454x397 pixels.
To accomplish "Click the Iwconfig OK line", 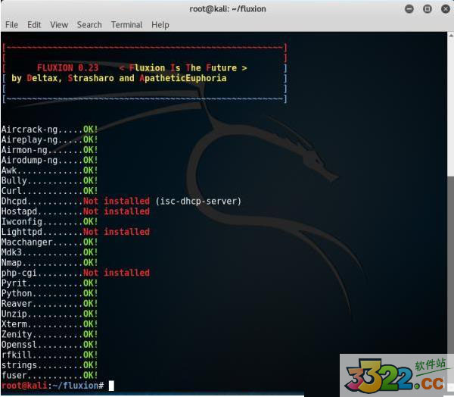I will tap(49, 221).
